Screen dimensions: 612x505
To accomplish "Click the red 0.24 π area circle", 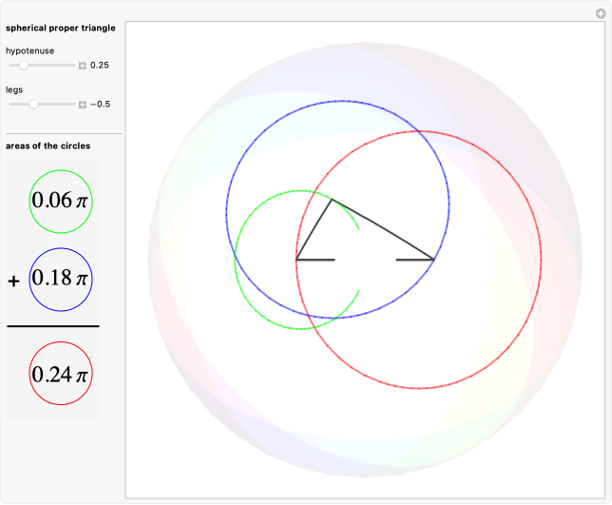I will click(x=61, y=375).
